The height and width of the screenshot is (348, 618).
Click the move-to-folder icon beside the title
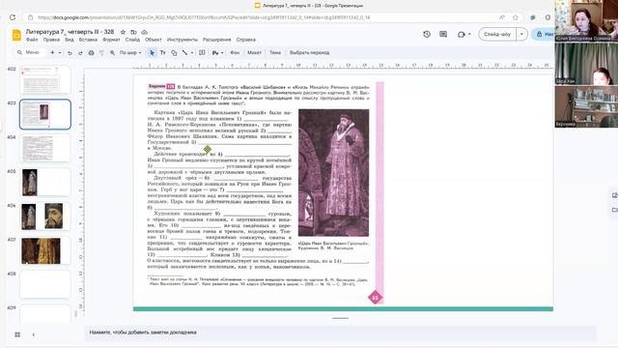[133, 32]
